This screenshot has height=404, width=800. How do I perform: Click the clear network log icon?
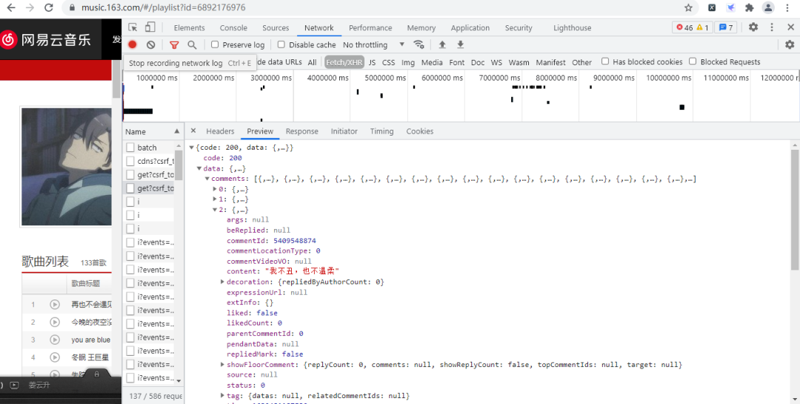tap(151, 44)
